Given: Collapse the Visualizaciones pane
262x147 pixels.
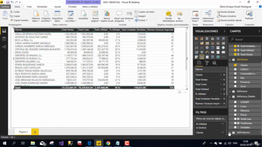Looking at the screenshot, I should coord(224,31).
